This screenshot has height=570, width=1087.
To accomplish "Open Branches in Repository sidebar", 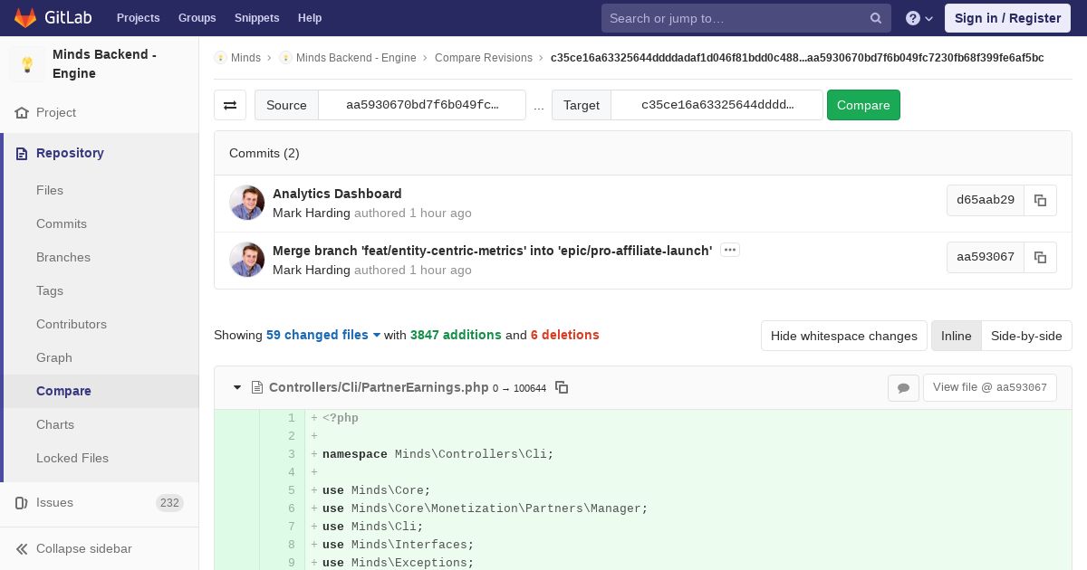I will 63,257.
